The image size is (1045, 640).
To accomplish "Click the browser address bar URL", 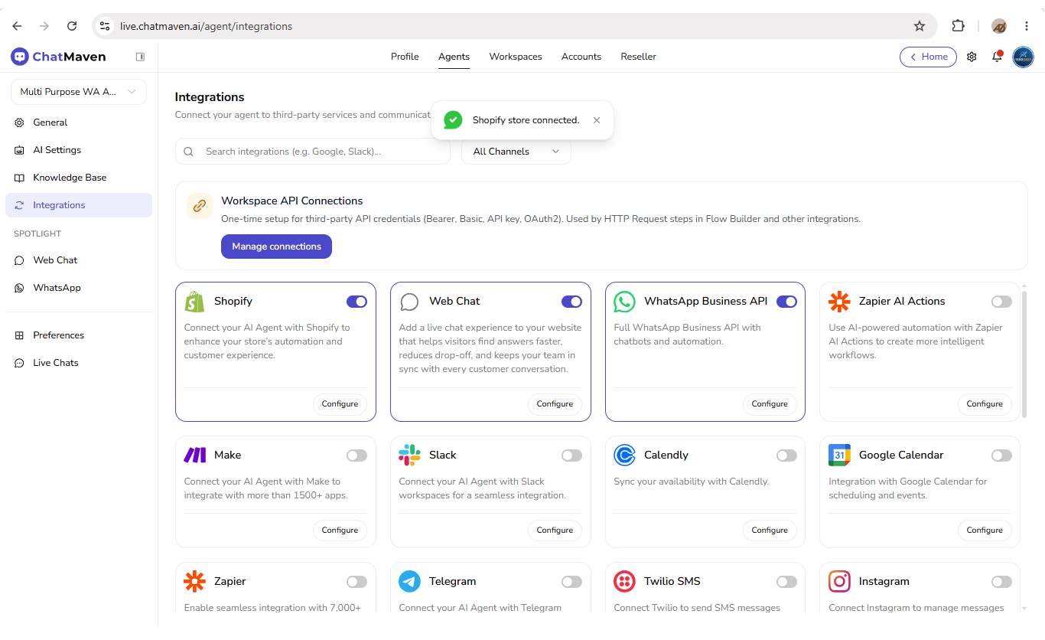I will [x=207, y=26].
